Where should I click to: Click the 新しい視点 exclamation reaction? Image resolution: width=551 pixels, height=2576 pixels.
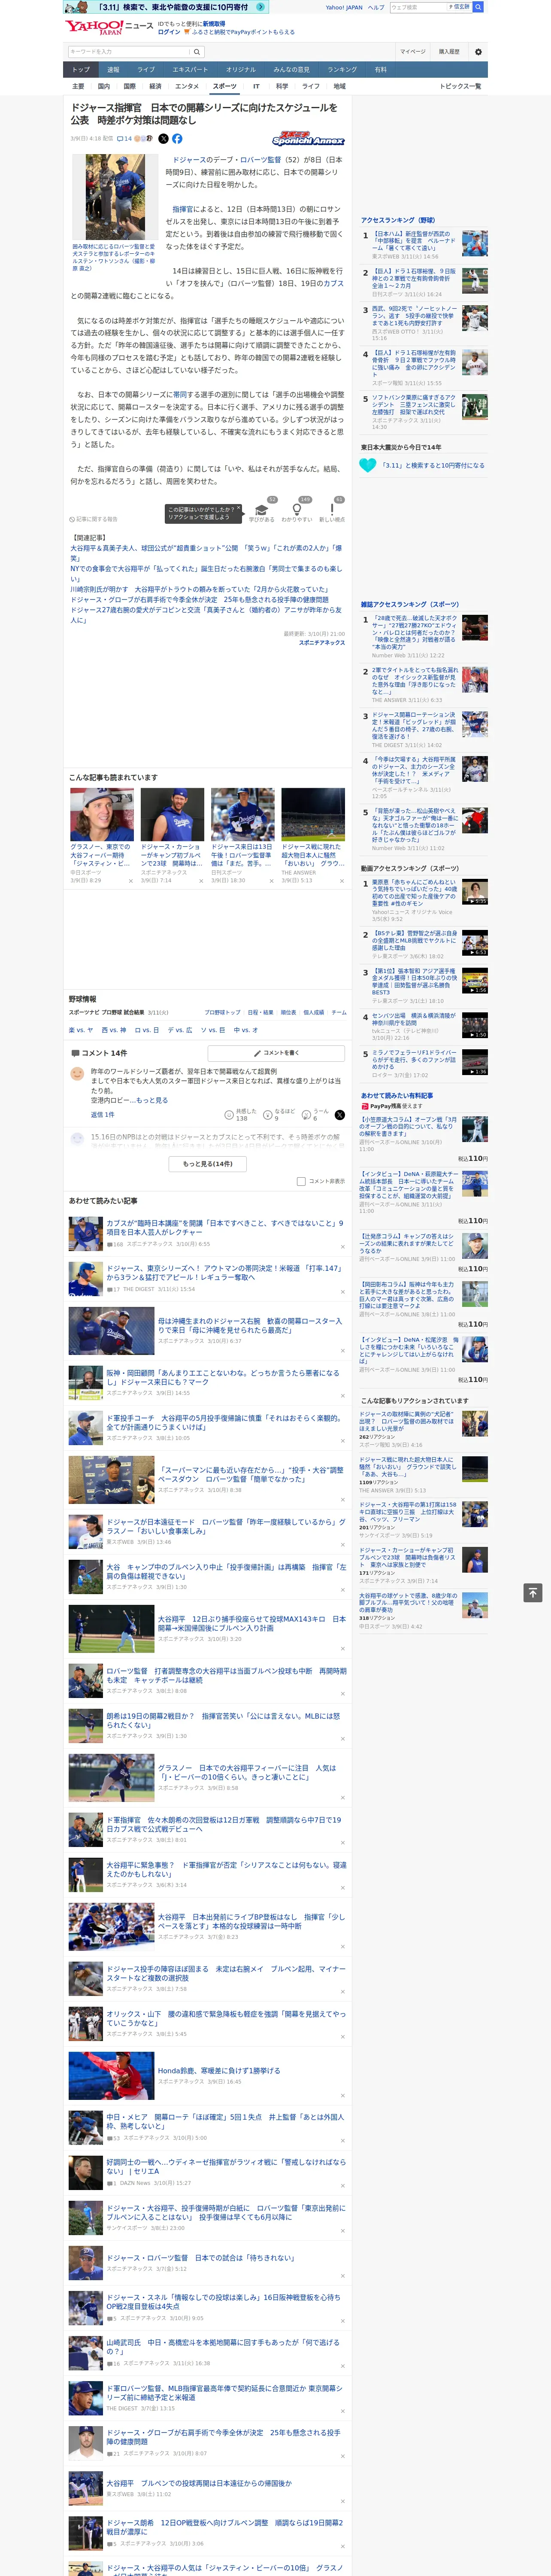coord(332,510)
